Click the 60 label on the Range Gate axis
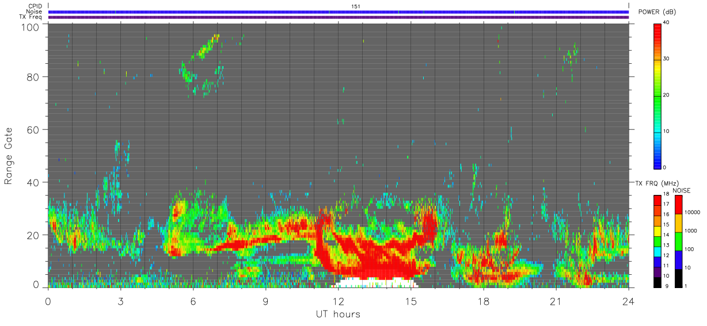The width and height of the screenshot is (707, 326). [33, 130]
